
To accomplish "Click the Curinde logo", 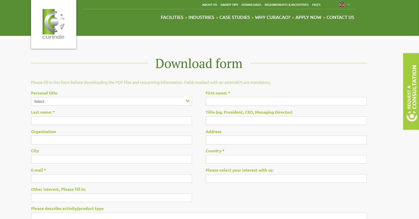I will click(x=53, y=24).
